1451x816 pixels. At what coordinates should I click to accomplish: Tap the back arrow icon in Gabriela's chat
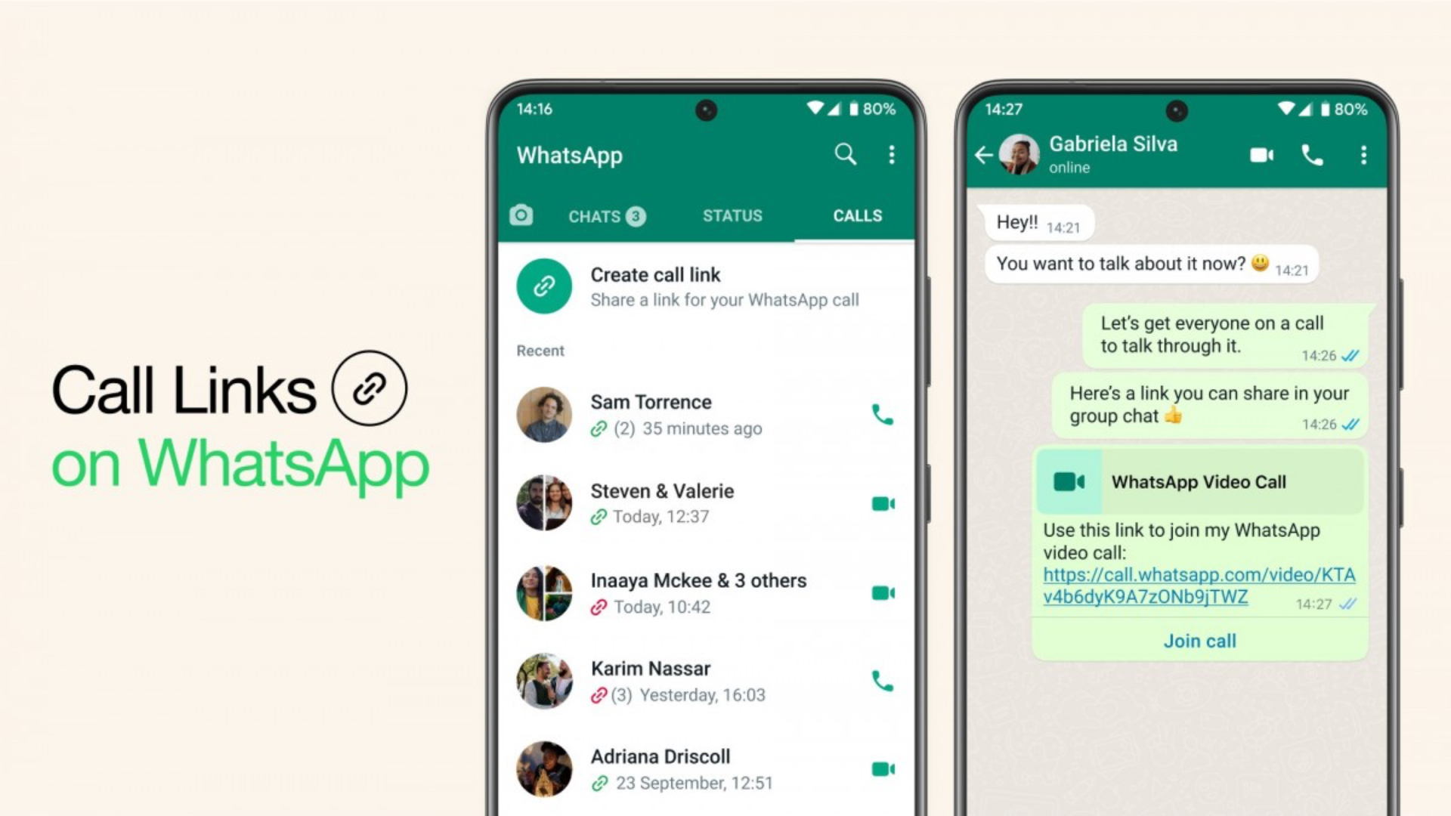point(985,154)
